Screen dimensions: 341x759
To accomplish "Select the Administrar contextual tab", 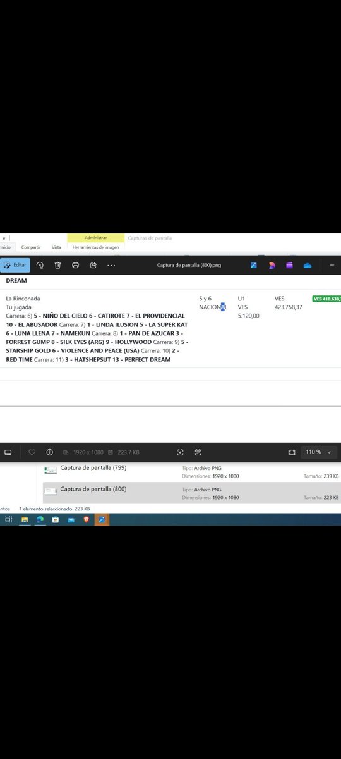I will [95, 238].
